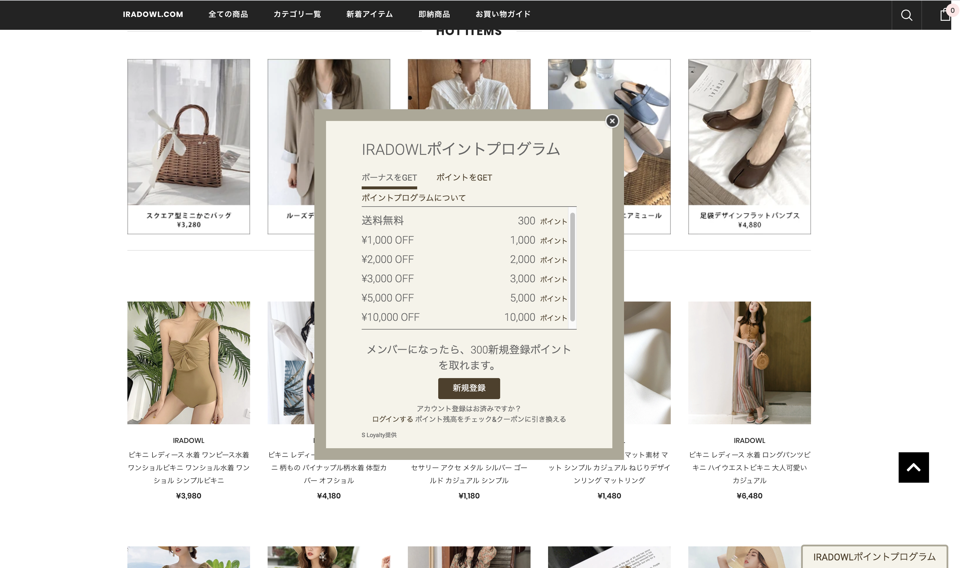Click the rewards list scrollbar
Screen dimensions: 960x568
[x=572, y=267]
